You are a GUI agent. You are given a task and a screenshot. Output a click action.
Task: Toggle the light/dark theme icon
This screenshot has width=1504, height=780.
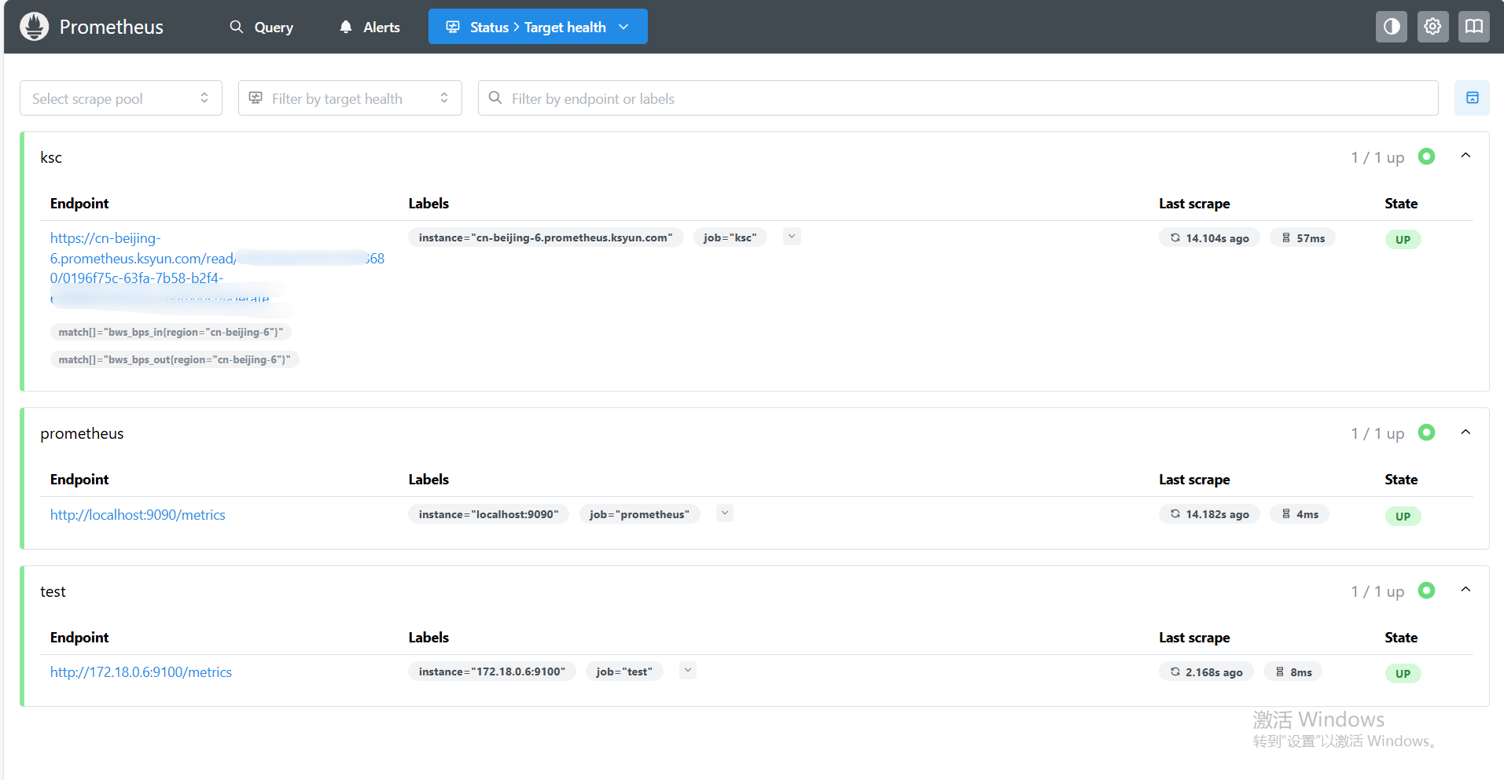click(1391, 27)
